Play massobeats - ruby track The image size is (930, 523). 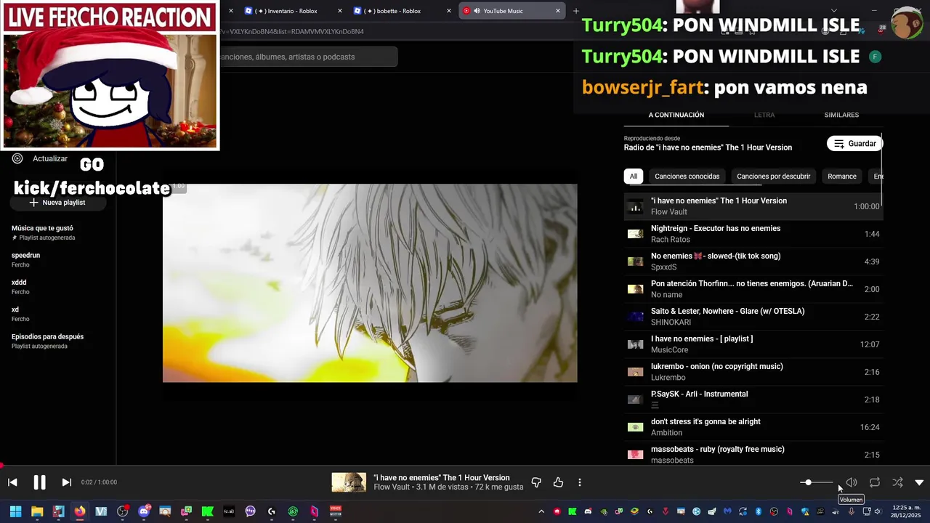coord(753,455)
